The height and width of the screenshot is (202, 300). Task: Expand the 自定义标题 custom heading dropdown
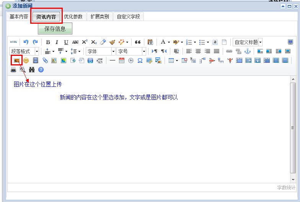248,42
